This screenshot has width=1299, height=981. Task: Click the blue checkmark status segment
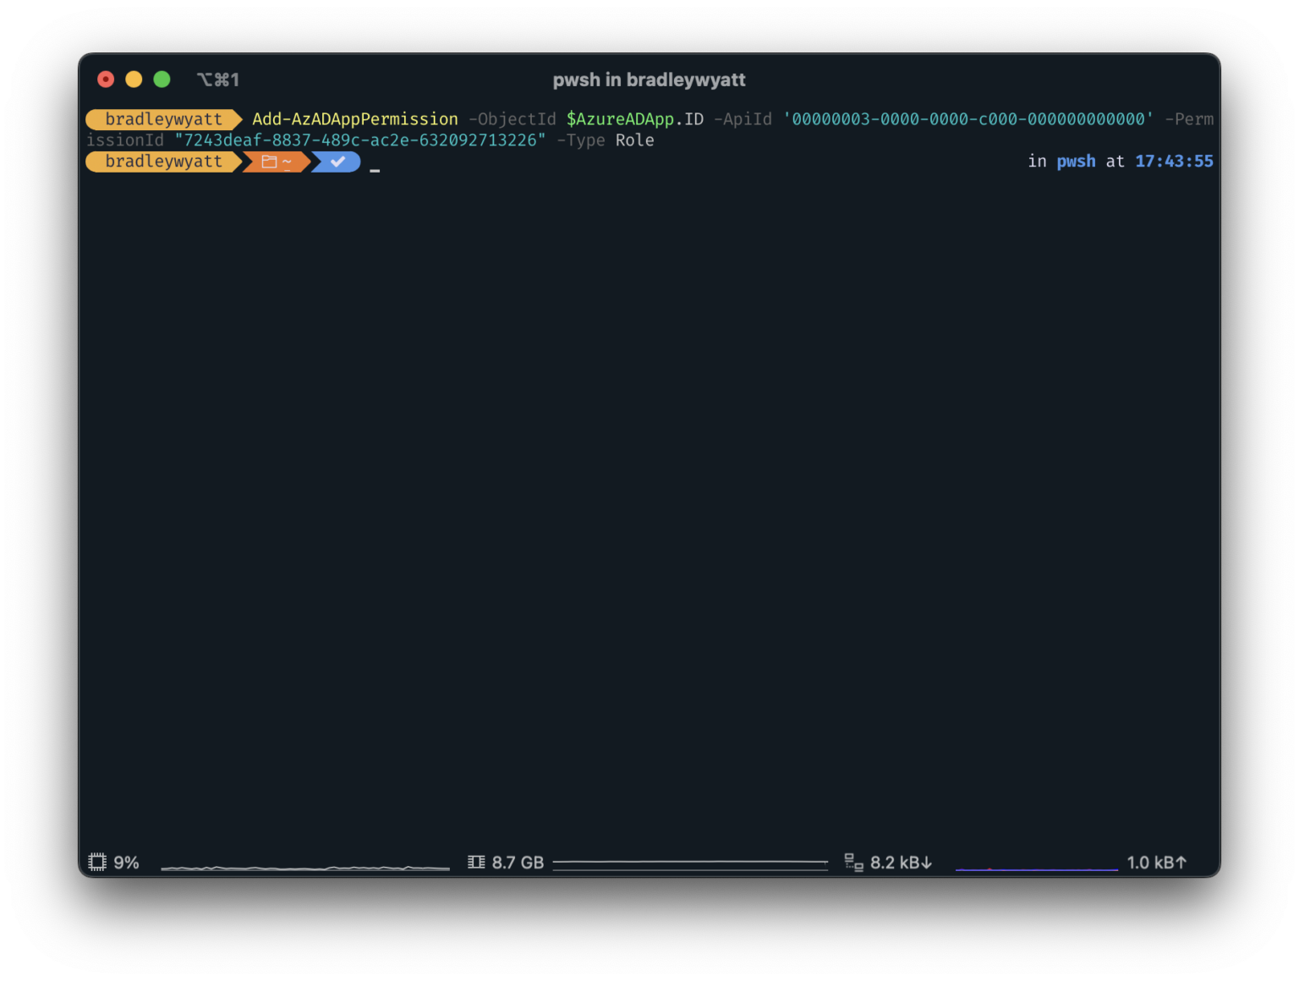pos(337,162)
